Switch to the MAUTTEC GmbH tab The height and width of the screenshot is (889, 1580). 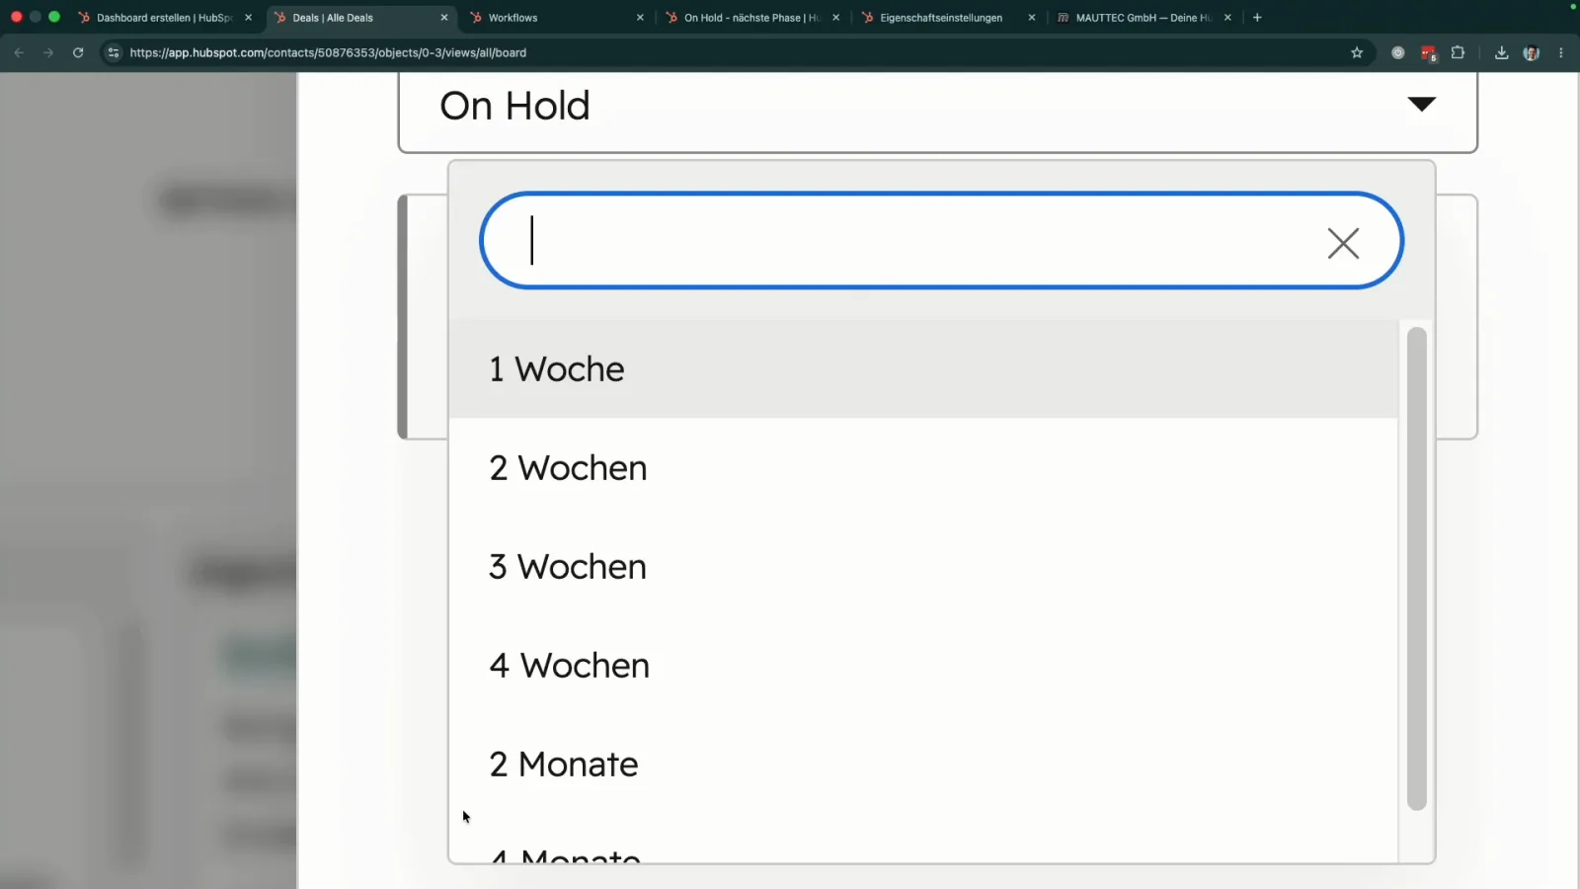click(1143, 18)
